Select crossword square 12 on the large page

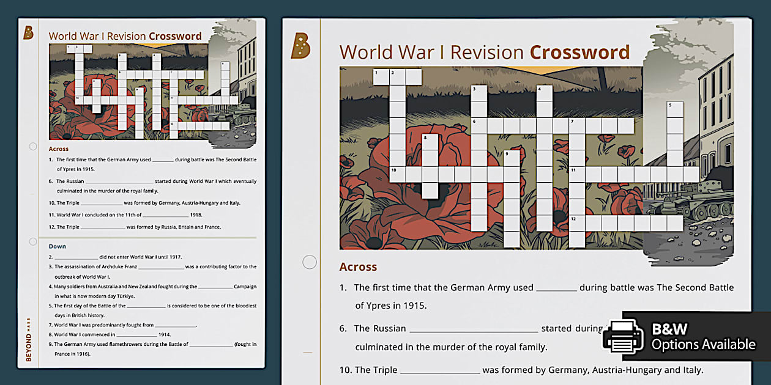[577, 222]
